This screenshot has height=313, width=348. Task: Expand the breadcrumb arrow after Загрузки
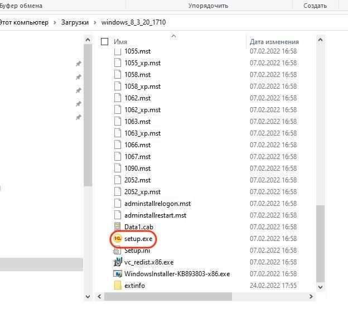pyautogui.click(x=95, y=23)
